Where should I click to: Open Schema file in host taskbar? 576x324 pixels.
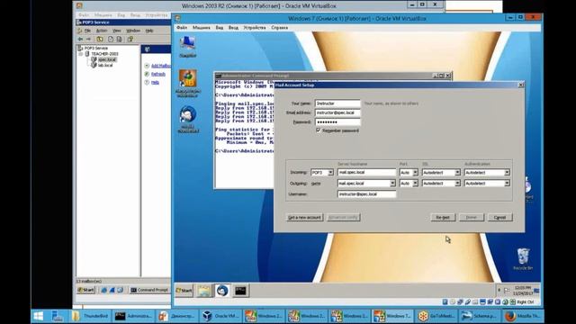(479, 316)
